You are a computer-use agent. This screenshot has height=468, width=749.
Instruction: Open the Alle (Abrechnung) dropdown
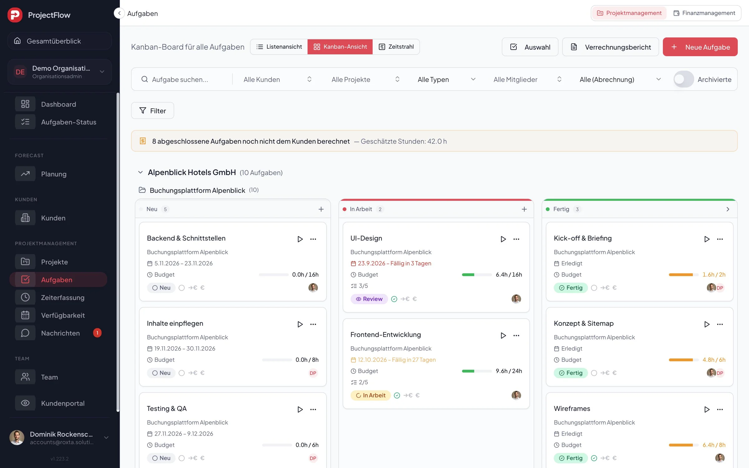point(620,79)
